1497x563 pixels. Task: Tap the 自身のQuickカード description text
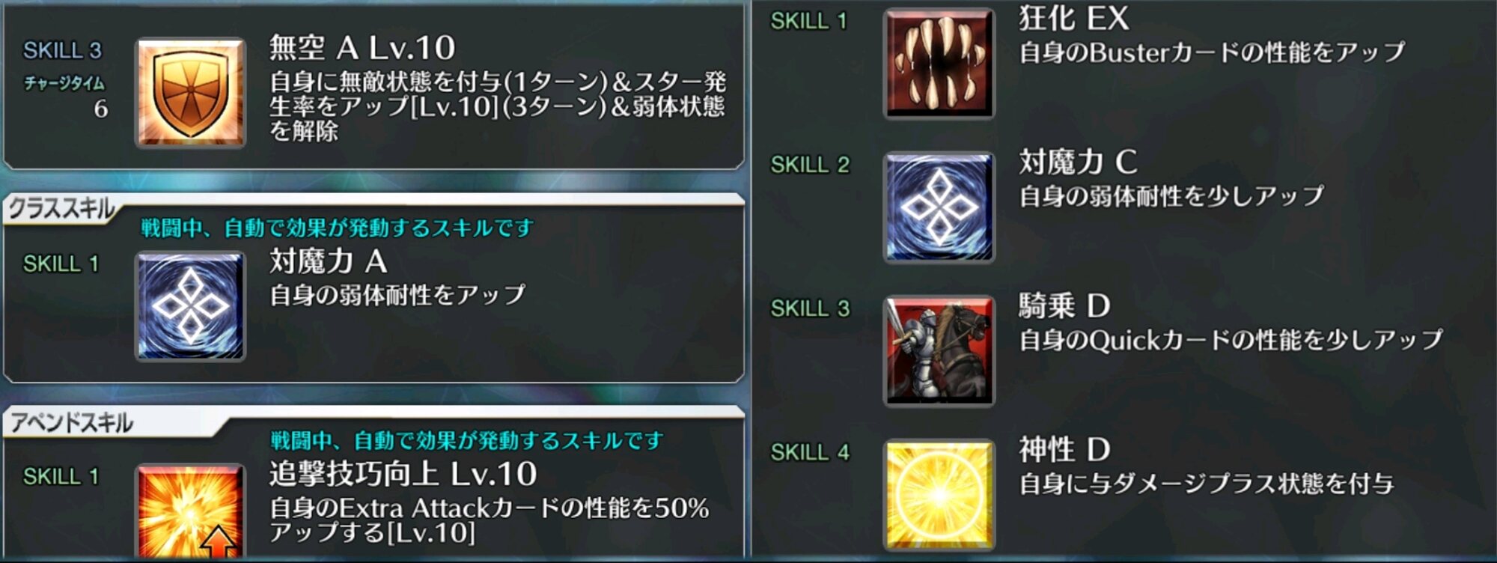click(x=1231, y=340)
